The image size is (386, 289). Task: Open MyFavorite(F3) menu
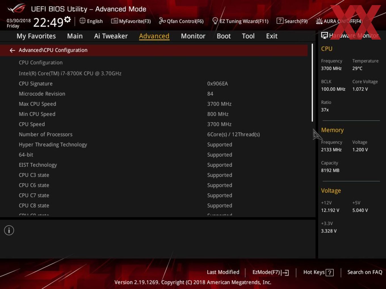(131, 21)
